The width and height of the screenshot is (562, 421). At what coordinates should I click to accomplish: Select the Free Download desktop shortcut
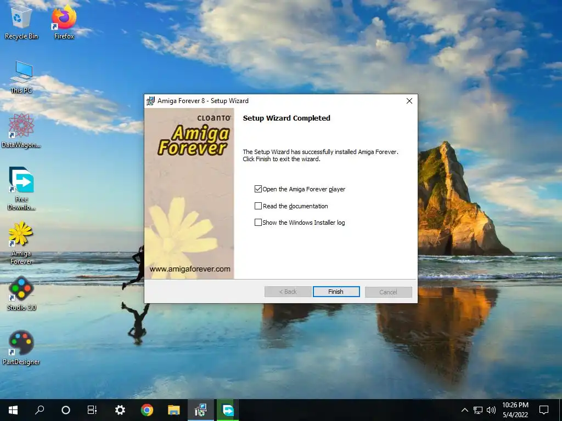point(21,189)
